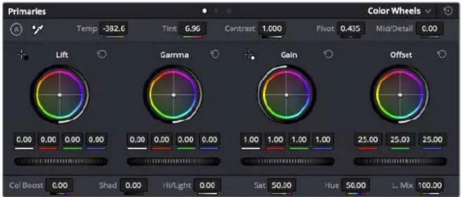The height and width of the screenshot is (197, 461).
Task: Open the Color Wheels mode dropdown
Action: pyautogui.click(x=399, y=11)
